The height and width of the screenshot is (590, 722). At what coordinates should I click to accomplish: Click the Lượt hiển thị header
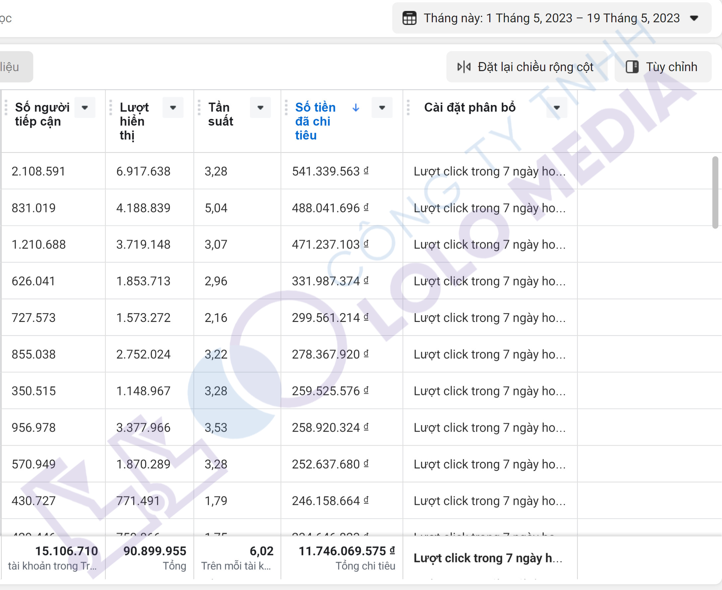pyautogui.click(x=134, y=121)
